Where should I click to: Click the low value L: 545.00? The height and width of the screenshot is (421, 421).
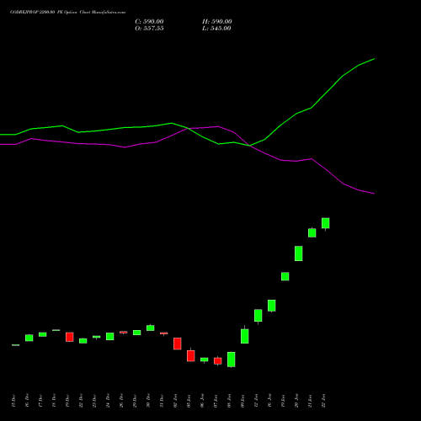tap(216, 29)
